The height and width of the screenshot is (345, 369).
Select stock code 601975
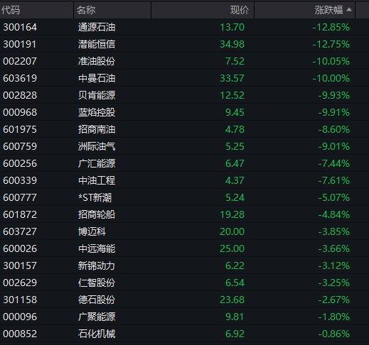(20, 129)
